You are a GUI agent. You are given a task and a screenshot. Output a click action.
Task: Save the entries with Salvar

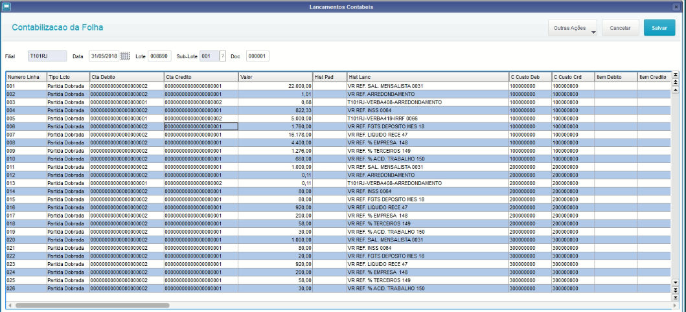tap(659, 28)
